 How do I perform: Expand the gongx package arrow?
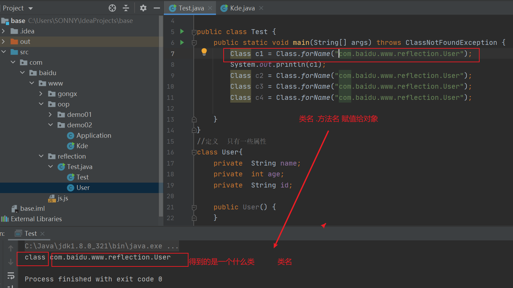41,94
